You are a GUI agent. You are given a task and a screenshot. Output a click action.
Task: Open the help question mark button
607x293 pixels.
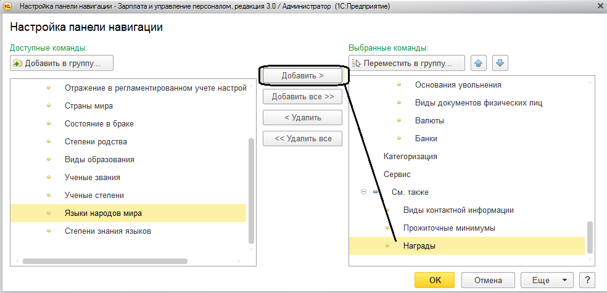[x=587, y=280]
